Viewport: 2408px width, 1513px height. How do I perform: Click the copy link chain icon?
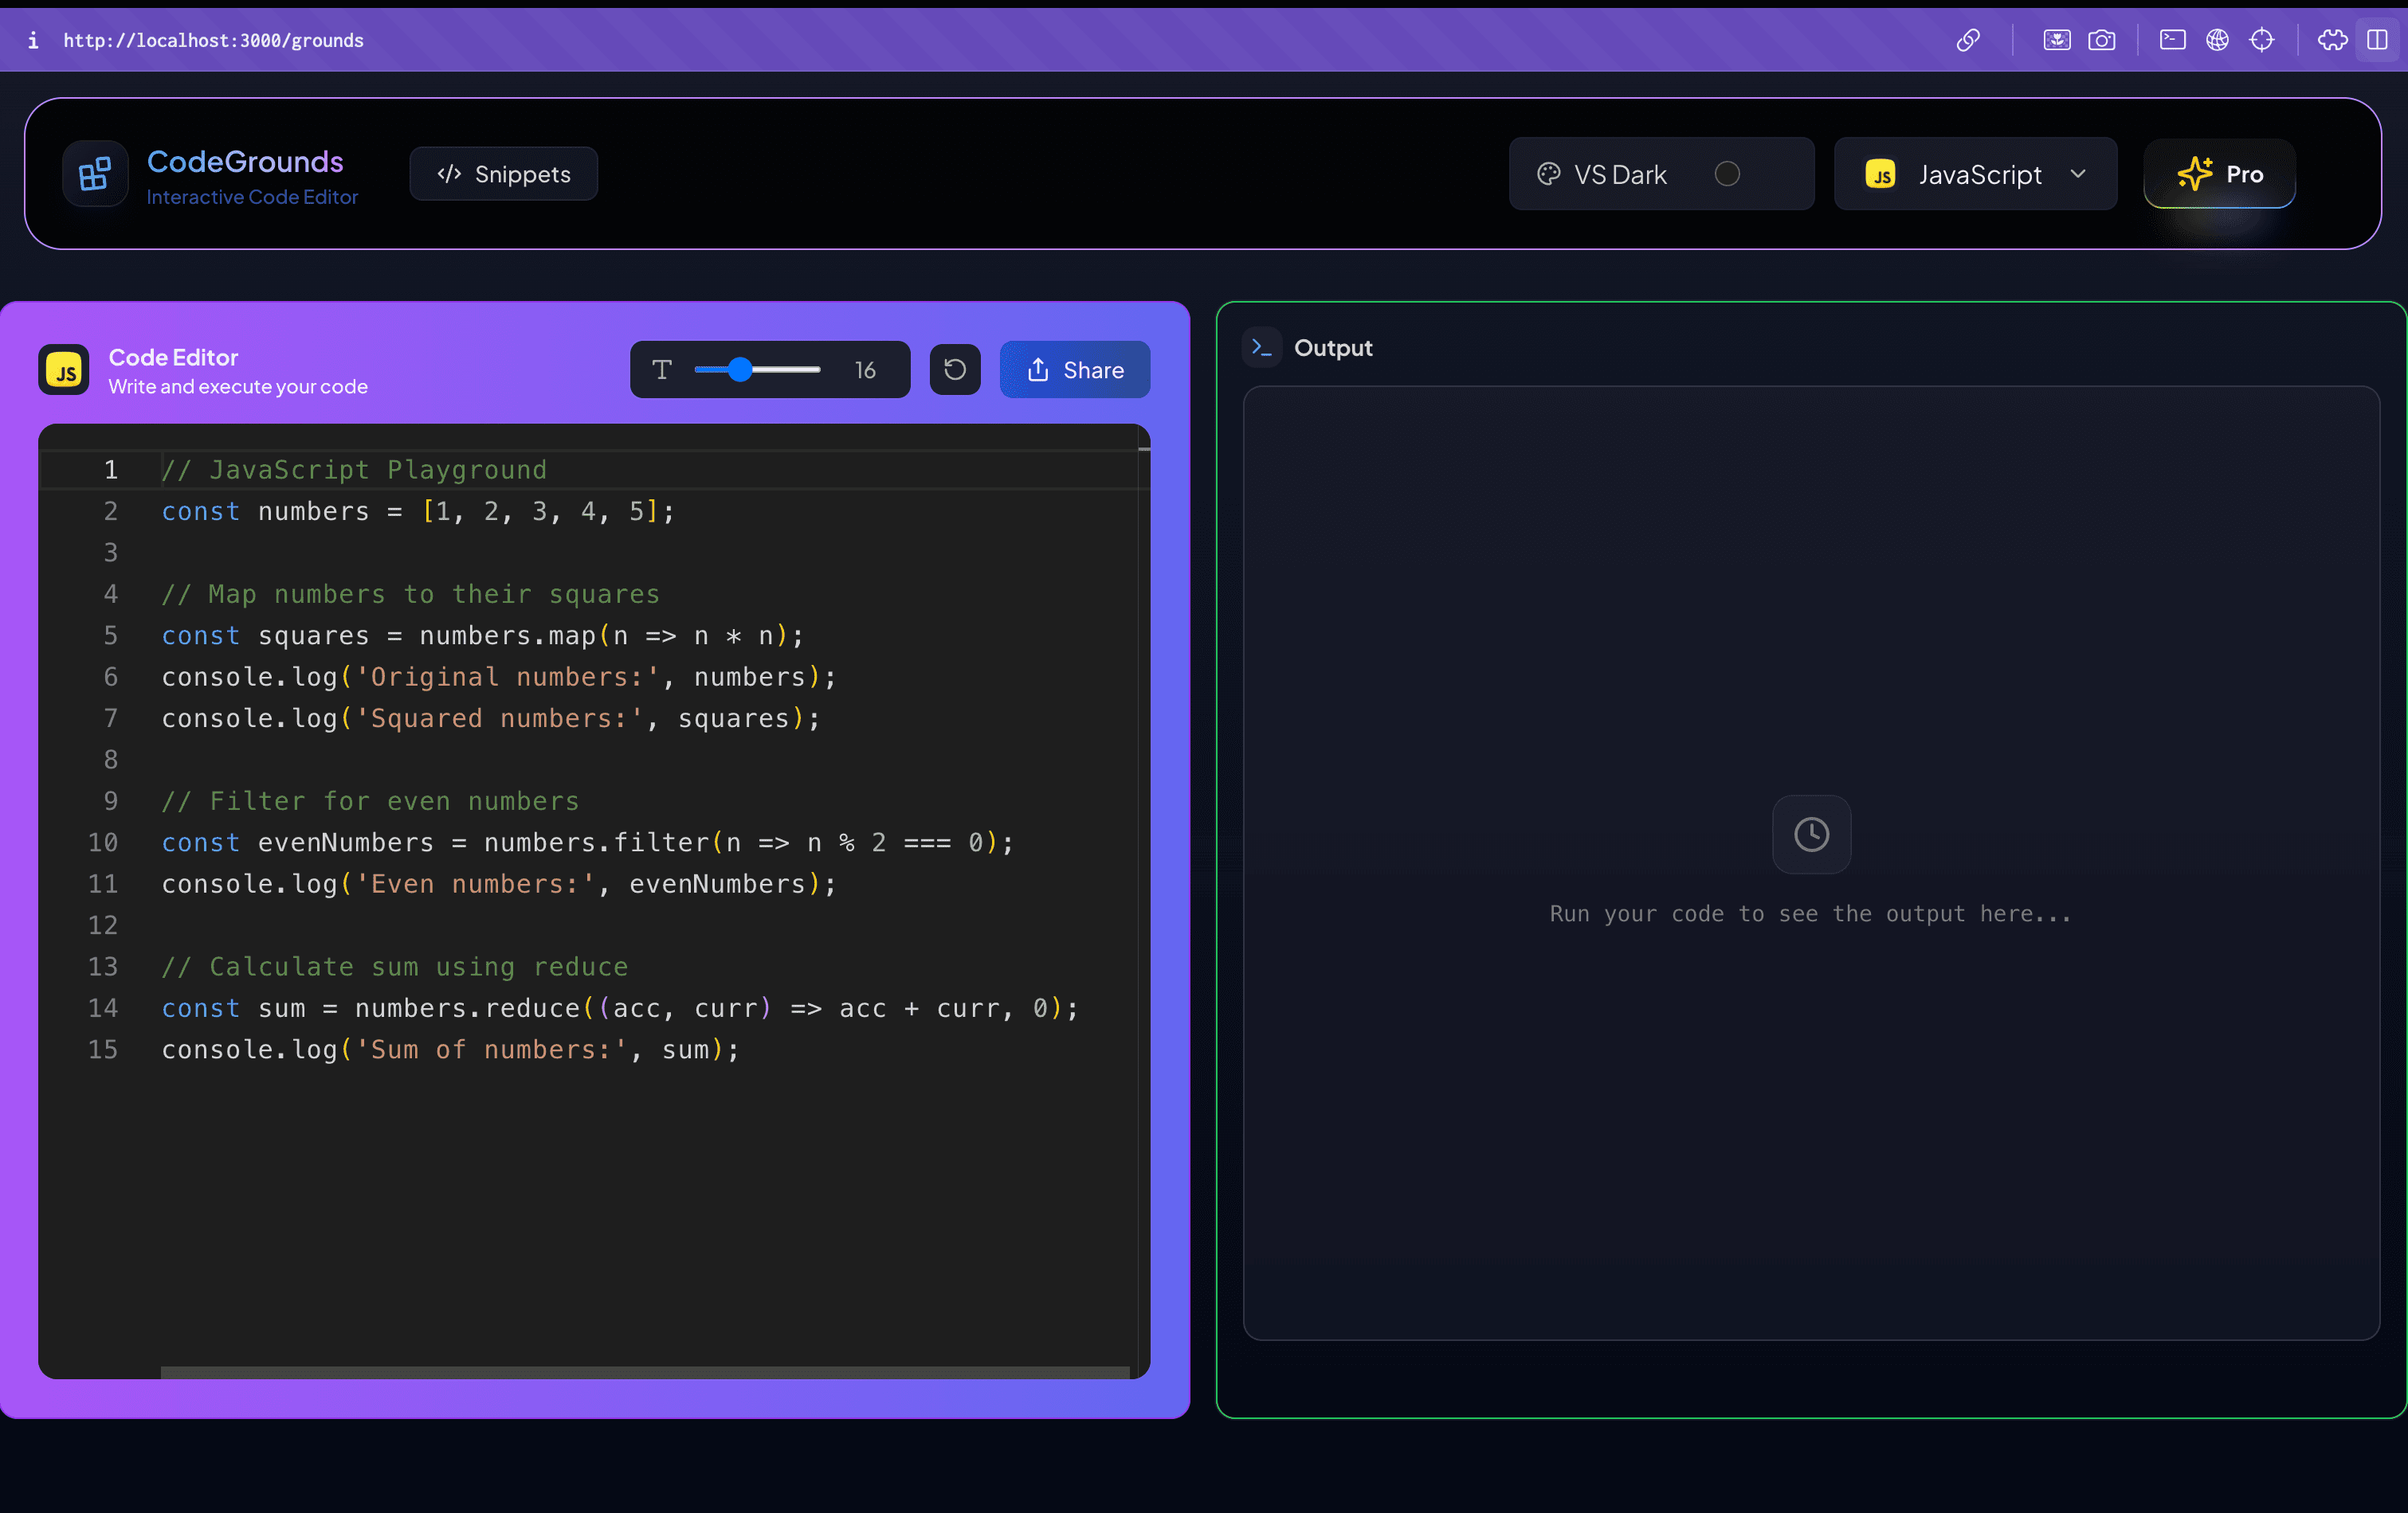pos(1968,40)
